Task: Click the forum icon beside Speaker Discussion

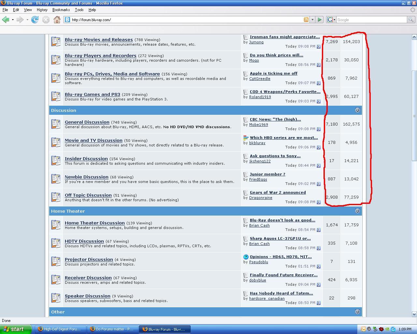Action: click(56, 298)
